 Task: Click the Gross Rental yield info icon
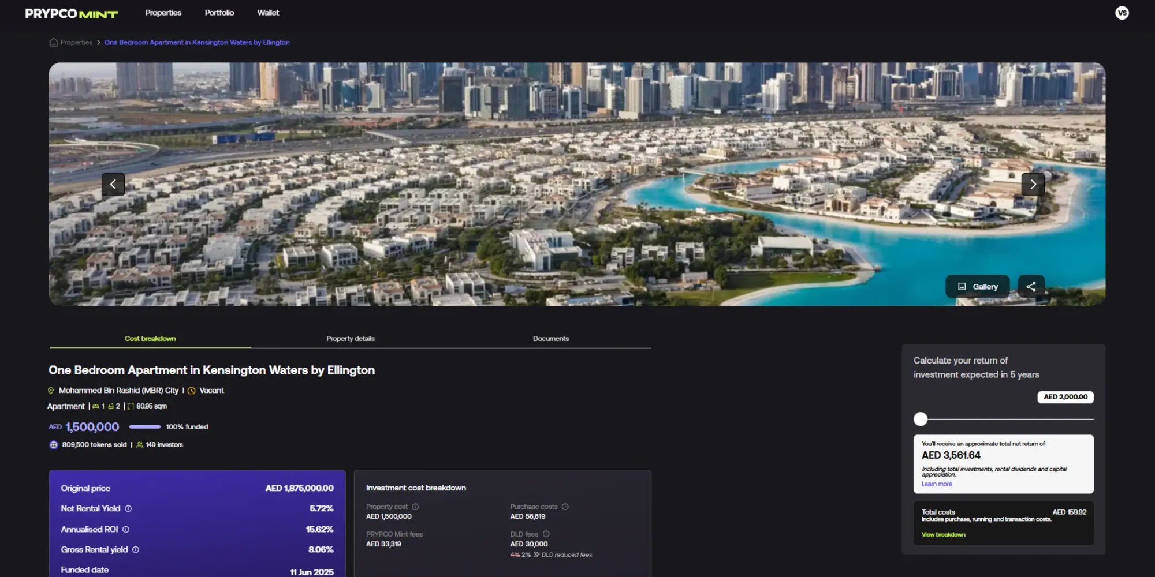point(136,549)
